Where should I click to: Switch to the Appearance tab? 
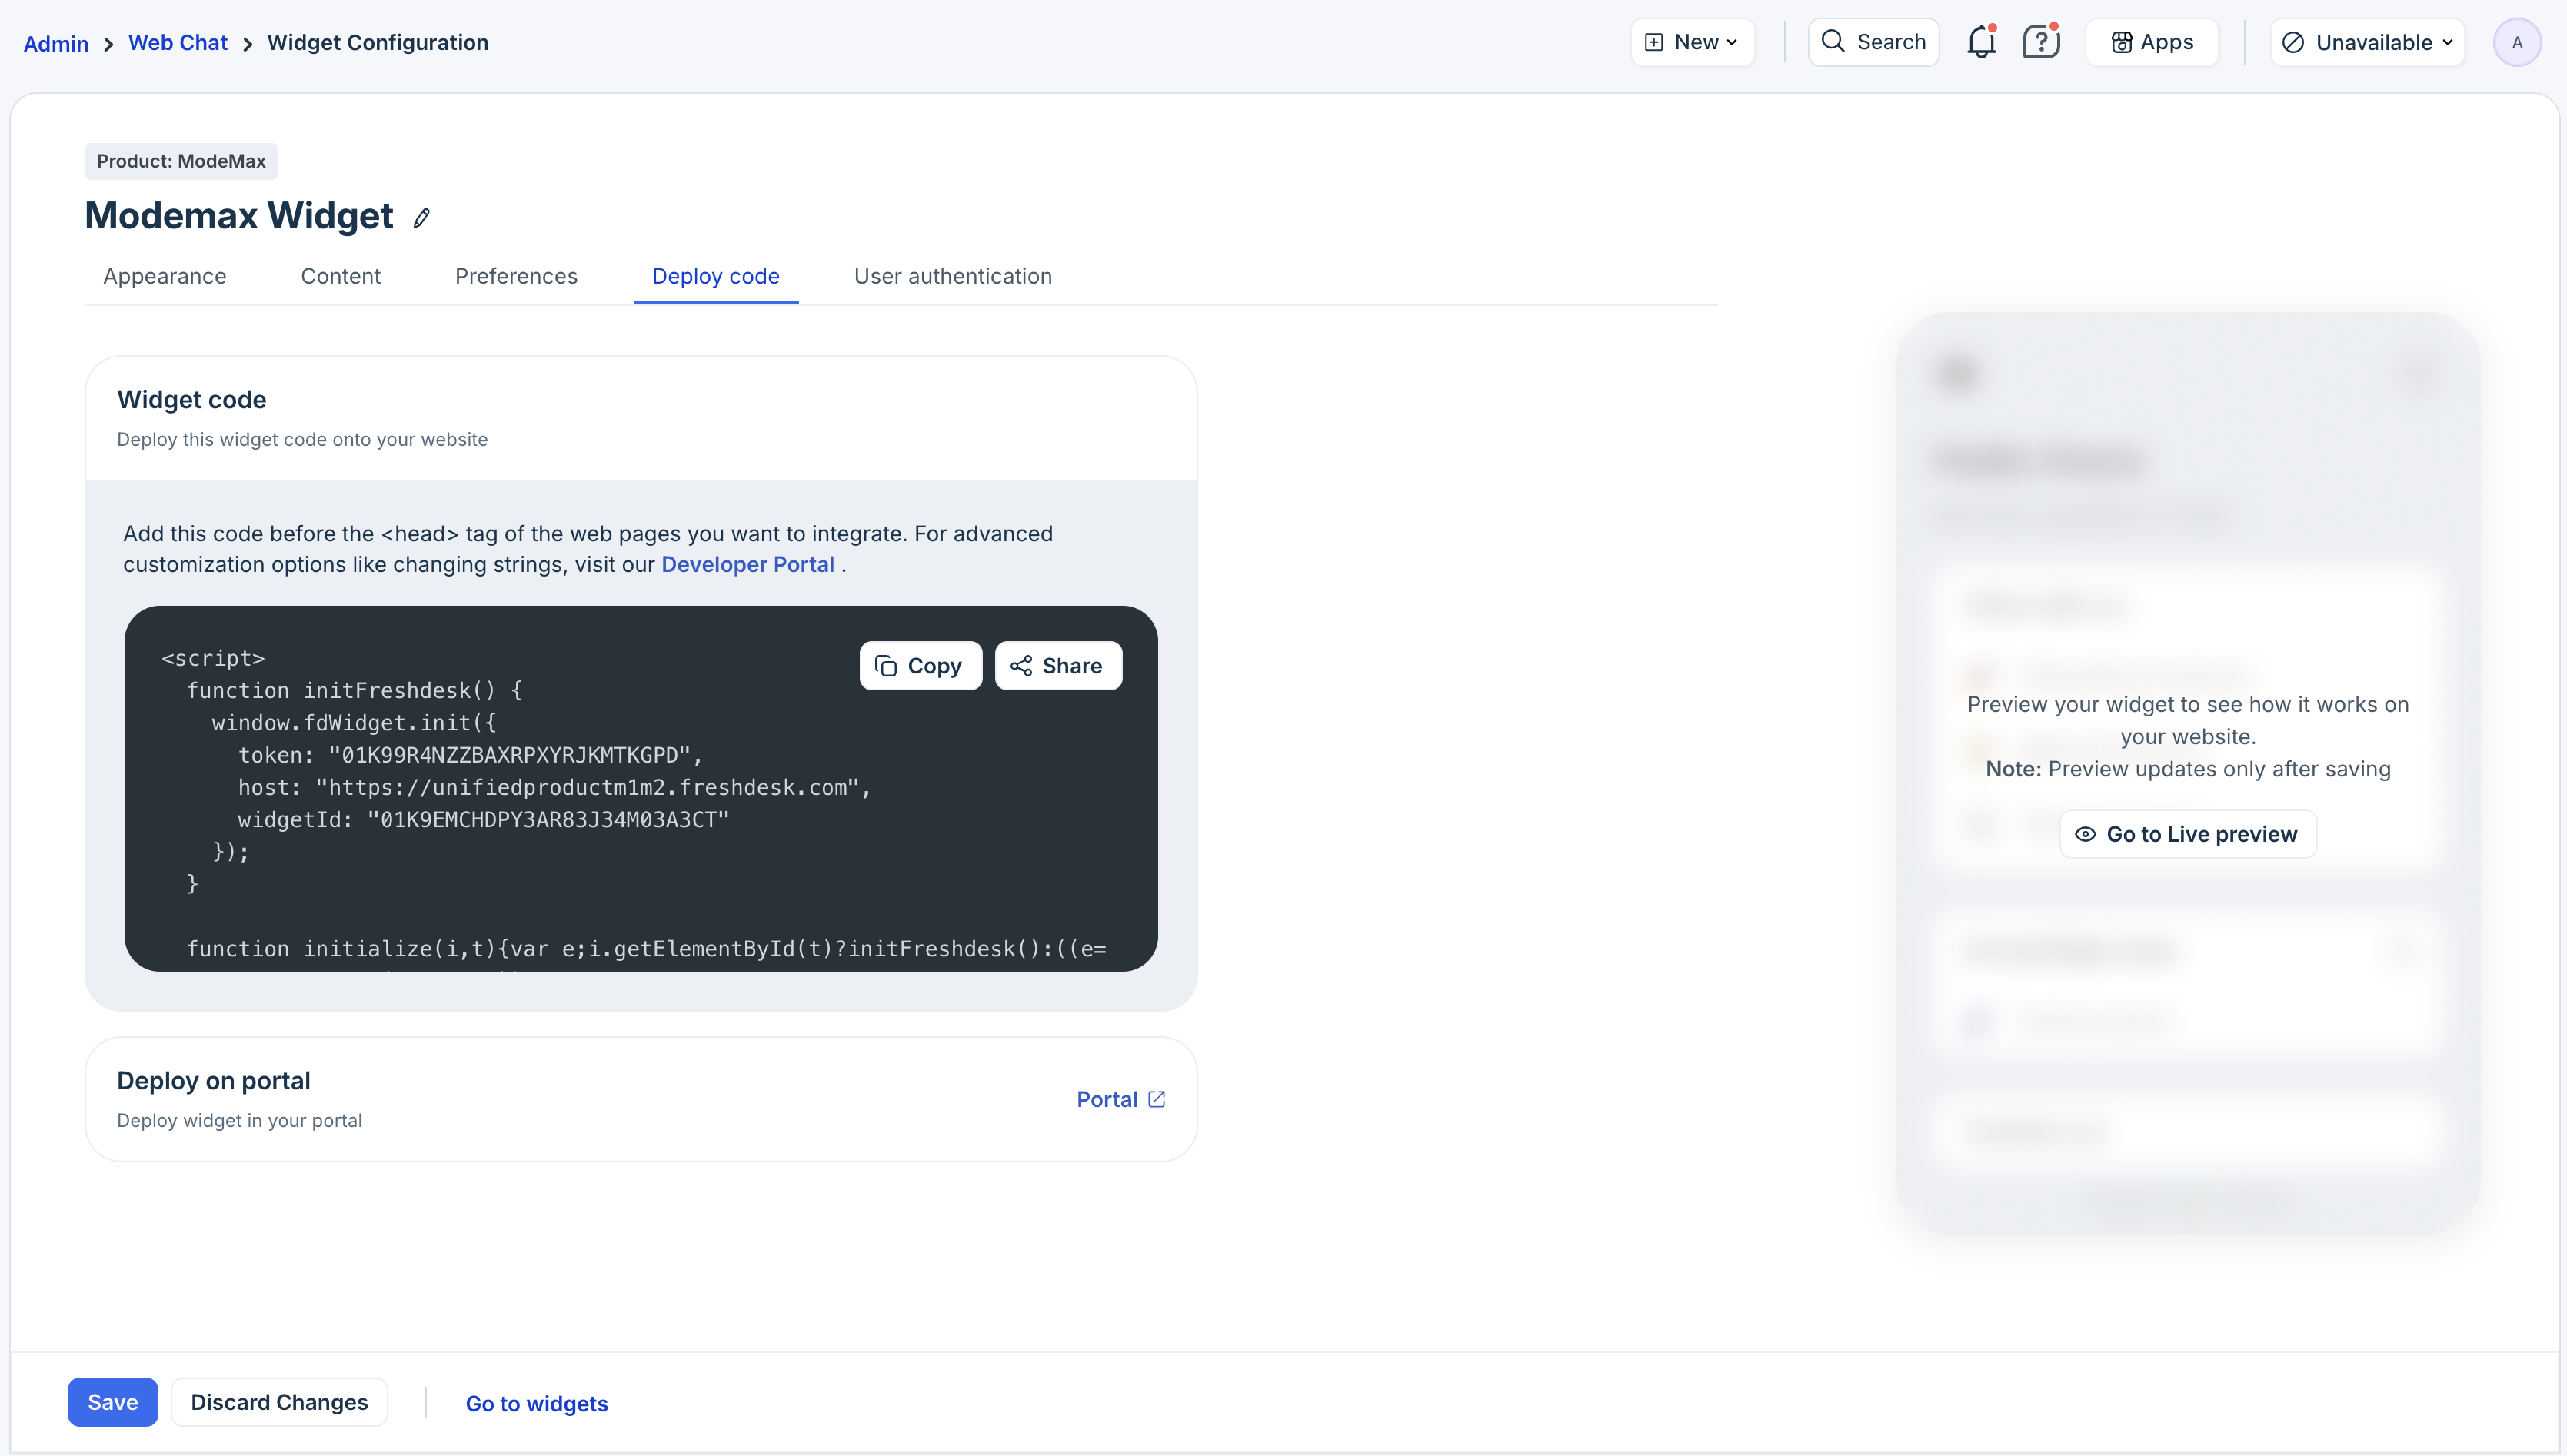point(165,276)
